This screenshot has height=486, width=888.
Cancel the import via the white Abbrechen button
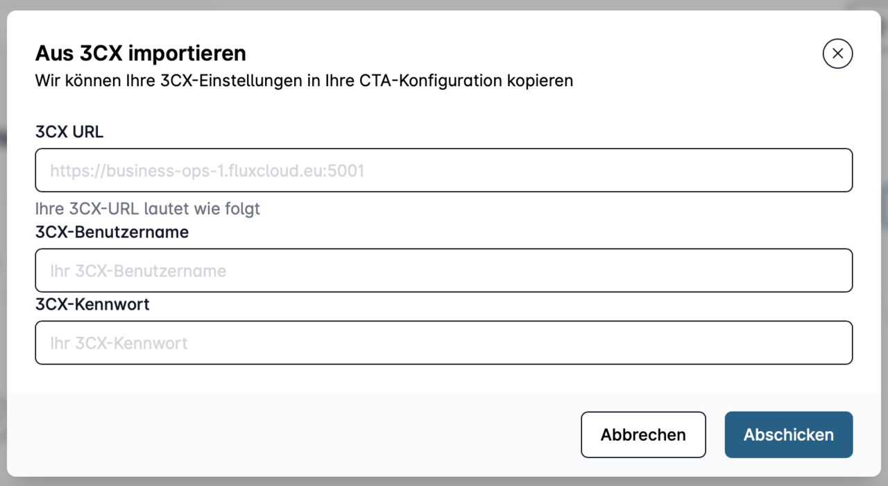643,435
